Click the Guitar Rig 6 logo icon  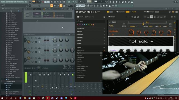(x=77, y=12)
